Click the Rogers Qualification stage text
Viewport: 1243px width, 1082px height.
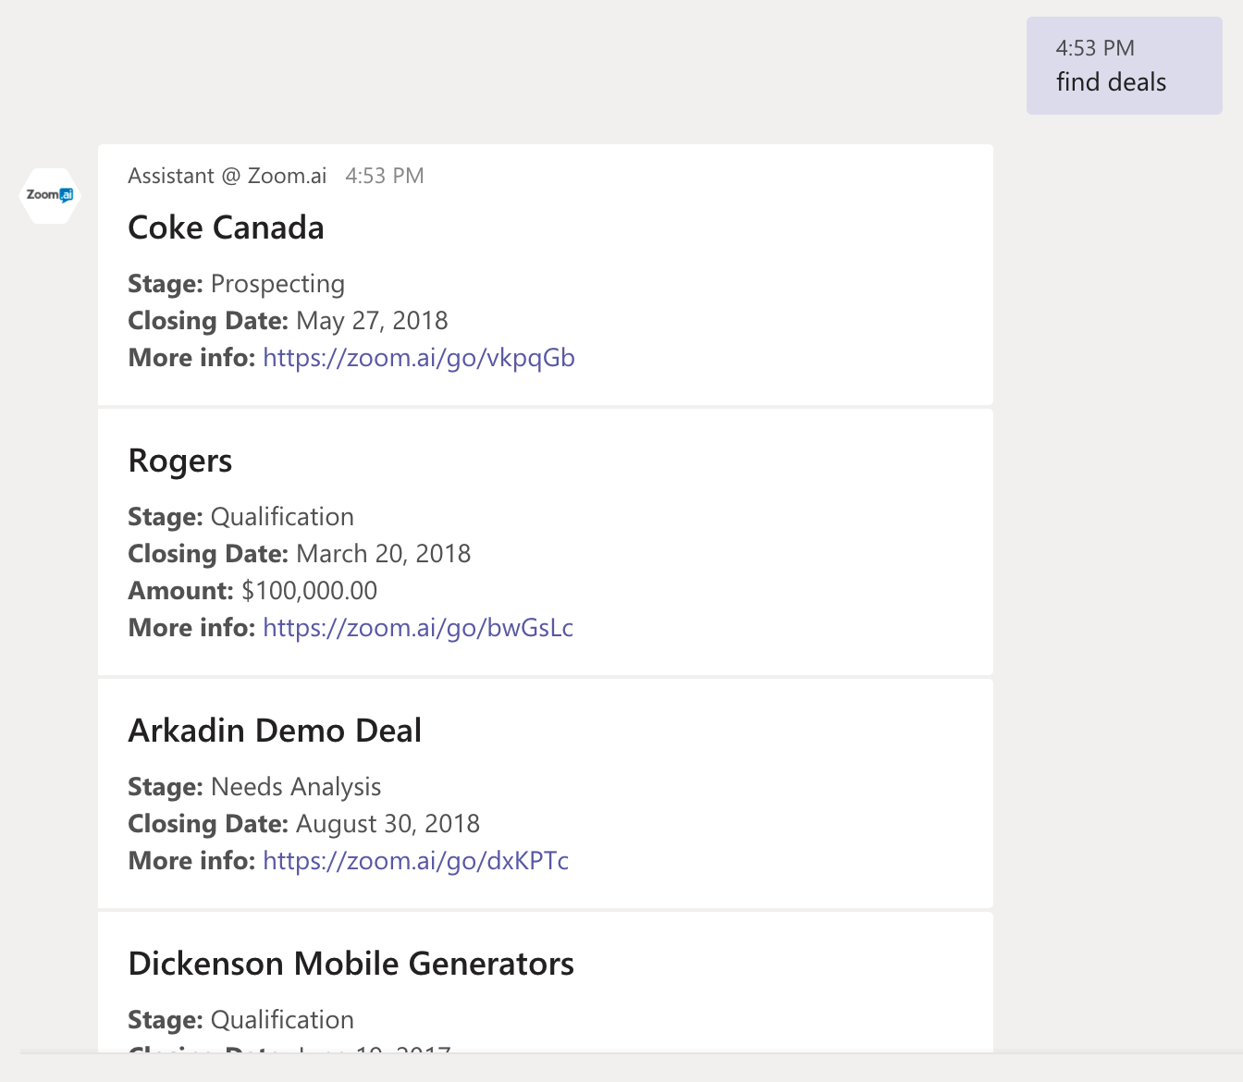pos(282,517)
